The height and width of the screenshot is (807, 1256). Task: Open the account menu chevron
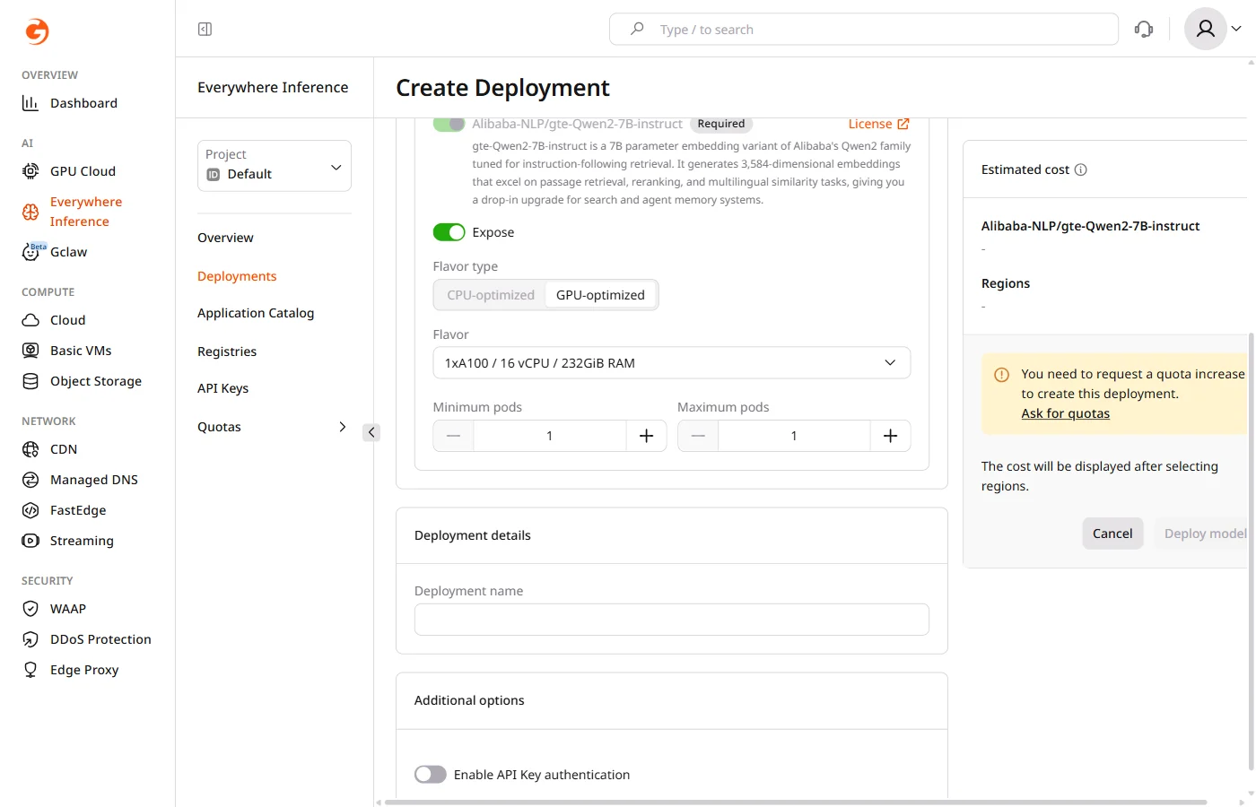coord(1236,29)
